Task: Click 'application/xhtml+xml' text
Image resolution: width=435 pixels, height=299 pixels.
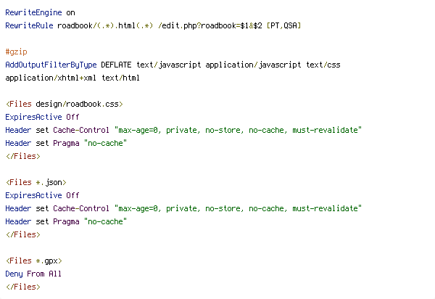Action: 51,78
